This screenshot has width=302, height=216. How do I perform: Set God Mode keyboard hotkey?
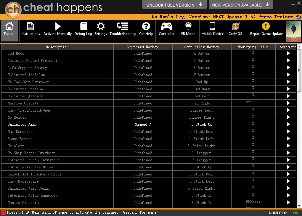tap(143, 54)
